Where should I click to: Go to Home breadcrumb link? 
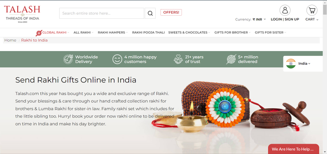[10, 40]
